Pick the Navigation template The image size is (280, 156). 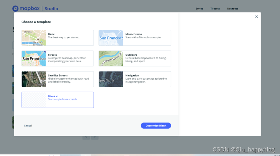point(135,79)
